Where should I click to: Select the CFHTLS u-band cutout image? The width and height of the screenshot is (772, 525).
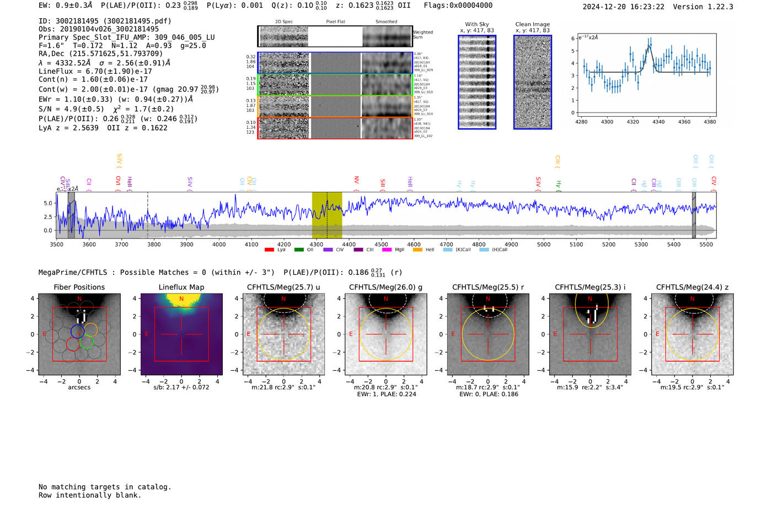pyautogui.click(x=283, y=334)
